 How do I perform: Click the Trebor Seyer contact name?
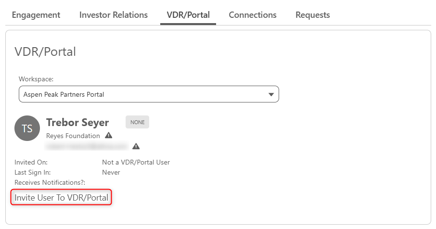pos(77,122)
